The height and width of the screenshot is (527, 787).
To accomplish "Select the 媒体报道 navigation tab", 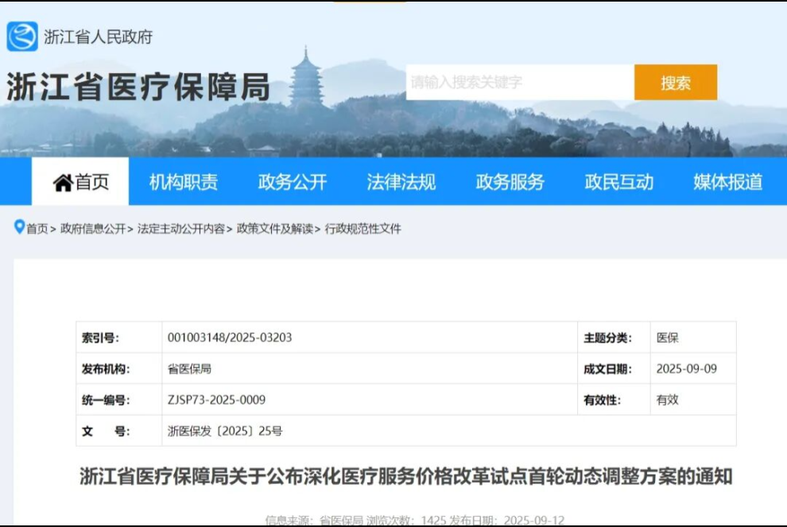I will point(727,182).
